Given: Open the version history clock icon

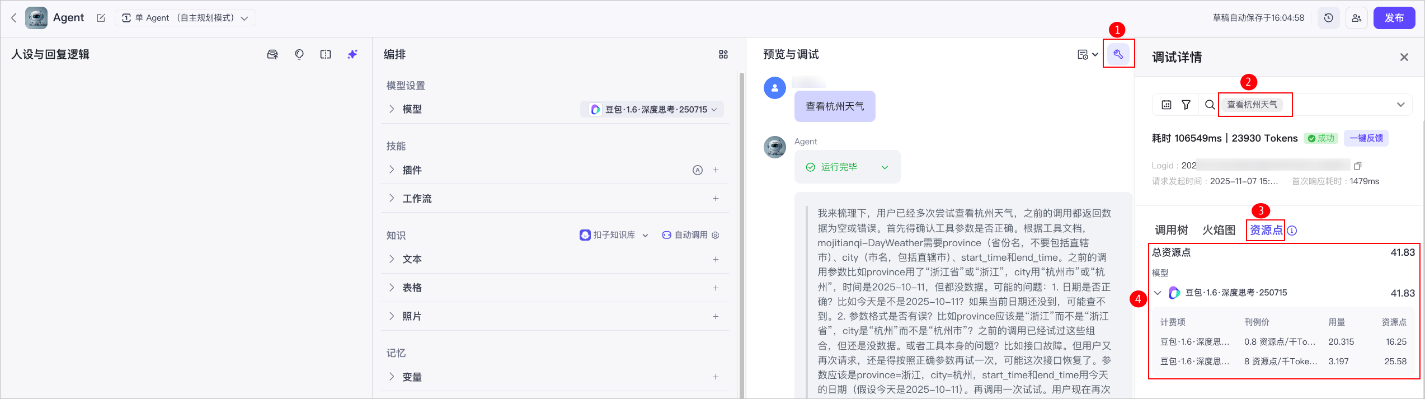Looking at the screenshot, I should tap(1328, 18).
